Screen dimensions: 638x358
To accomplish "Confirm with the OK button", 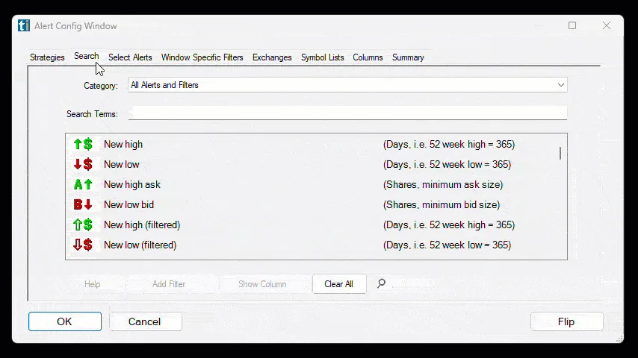I will click(65, 321).
